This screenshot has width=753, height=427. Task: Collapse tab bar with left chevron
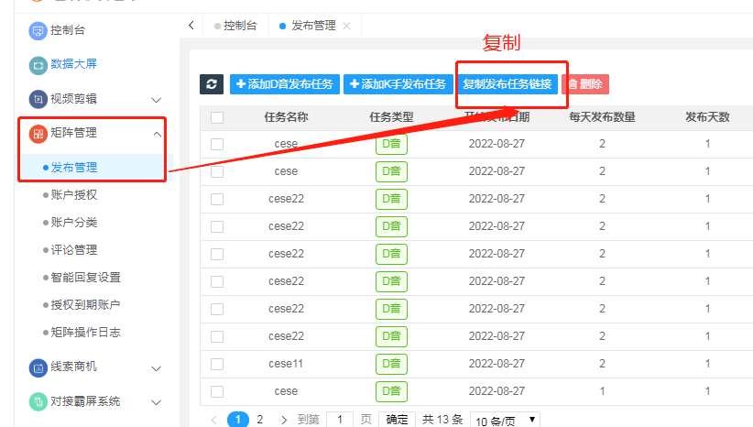(x=191, y=25)
